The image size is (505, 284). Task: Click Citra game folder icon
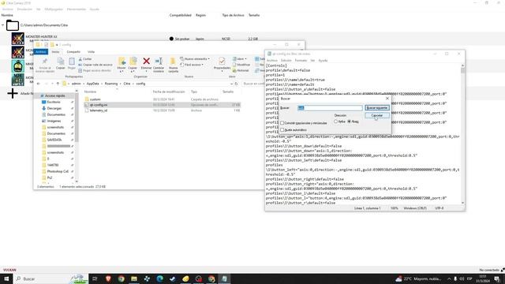point(13,25)
